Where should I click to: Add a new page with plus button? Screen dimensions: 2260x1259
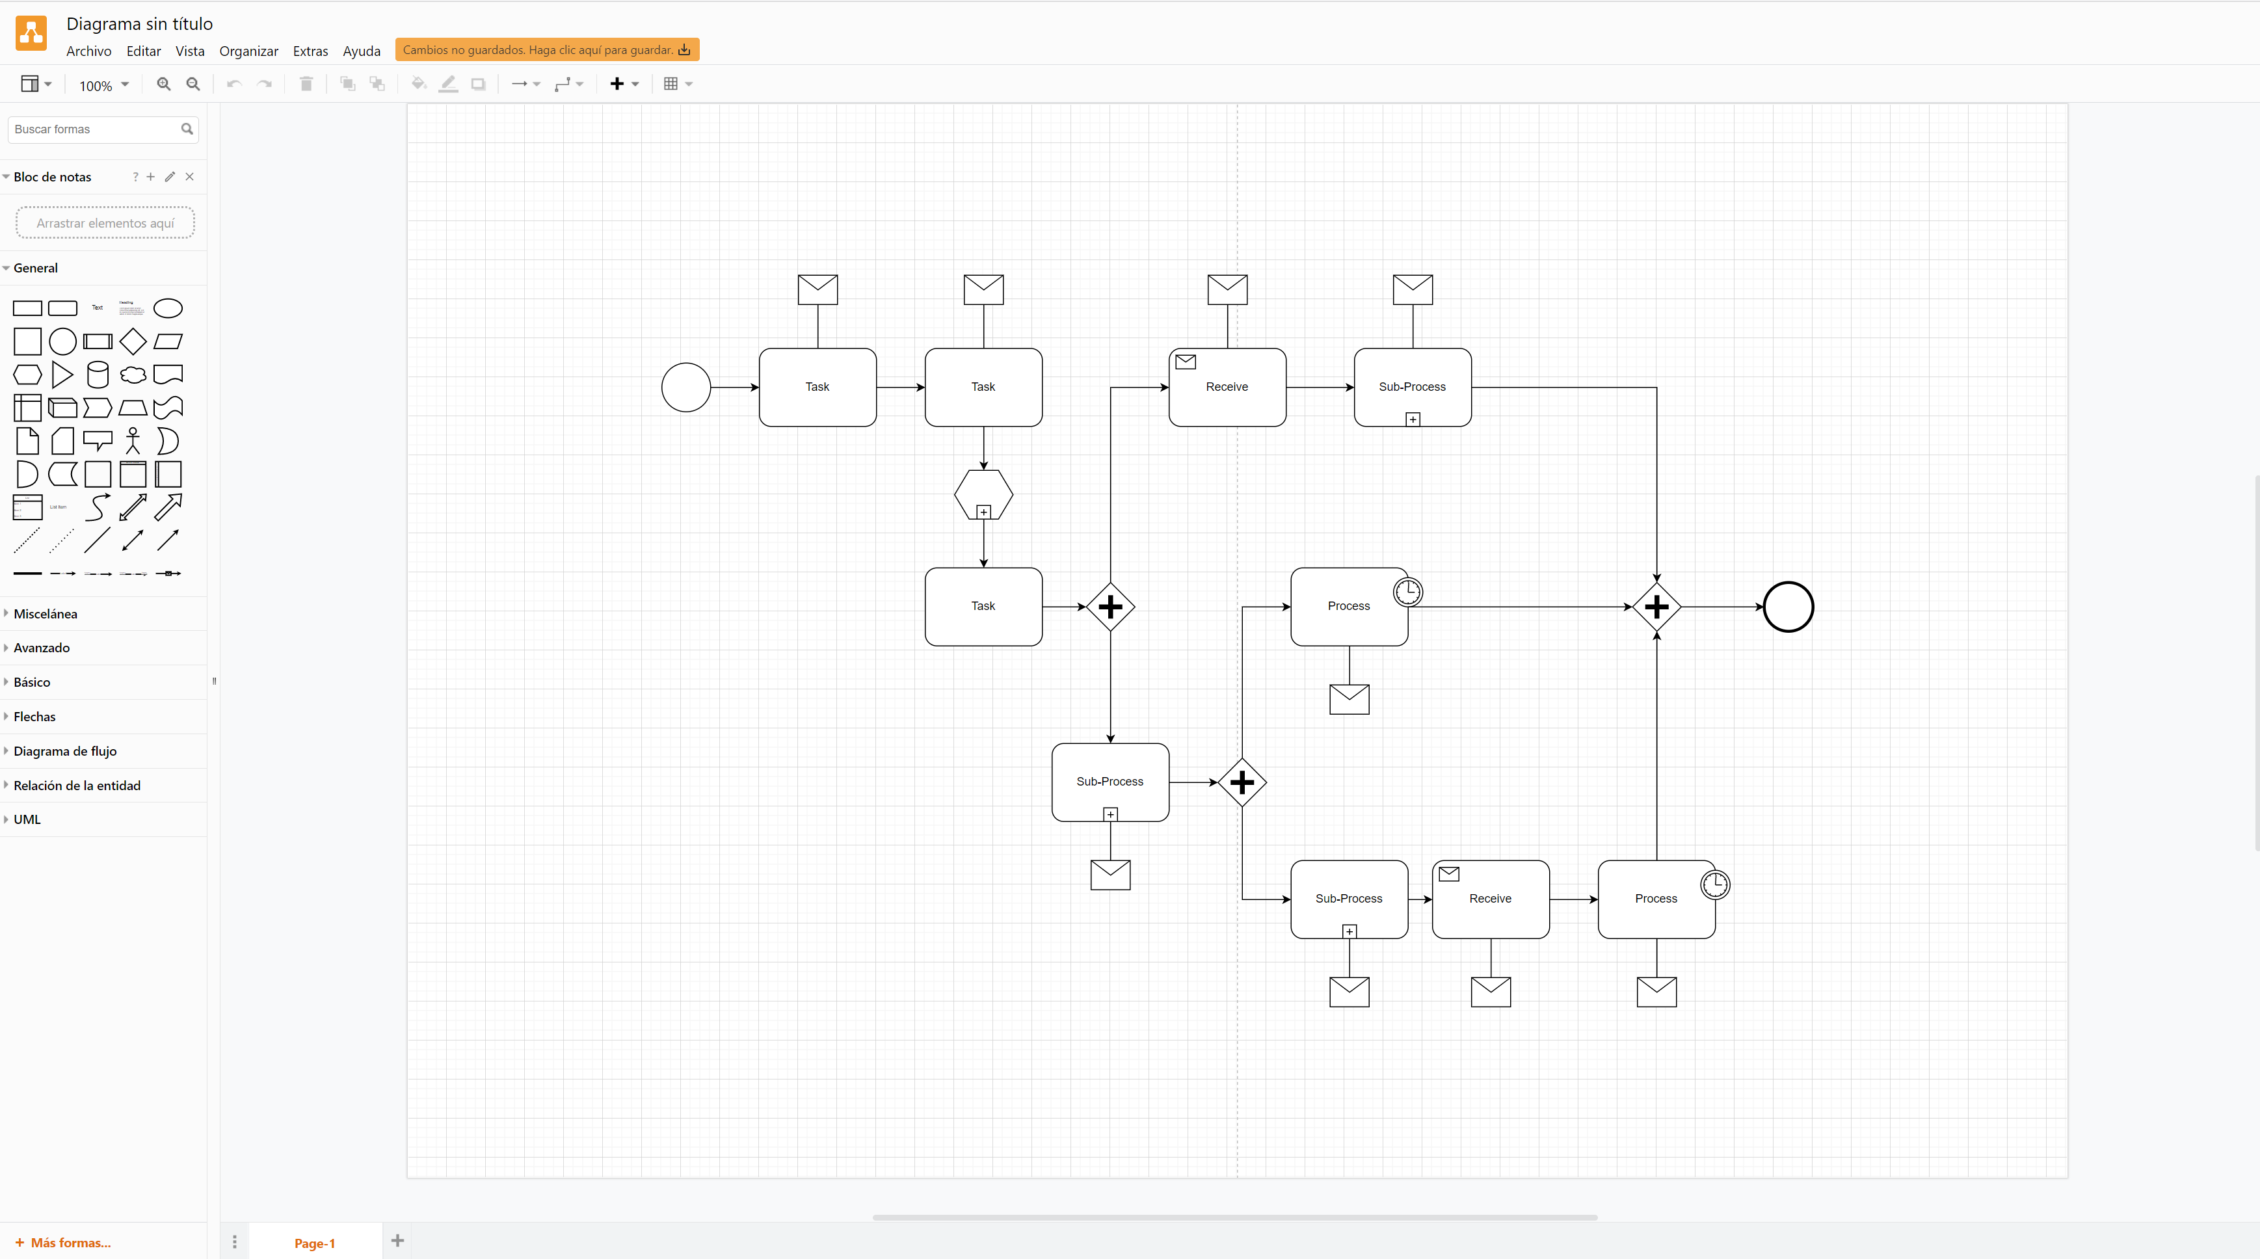tap(397, 1241)
